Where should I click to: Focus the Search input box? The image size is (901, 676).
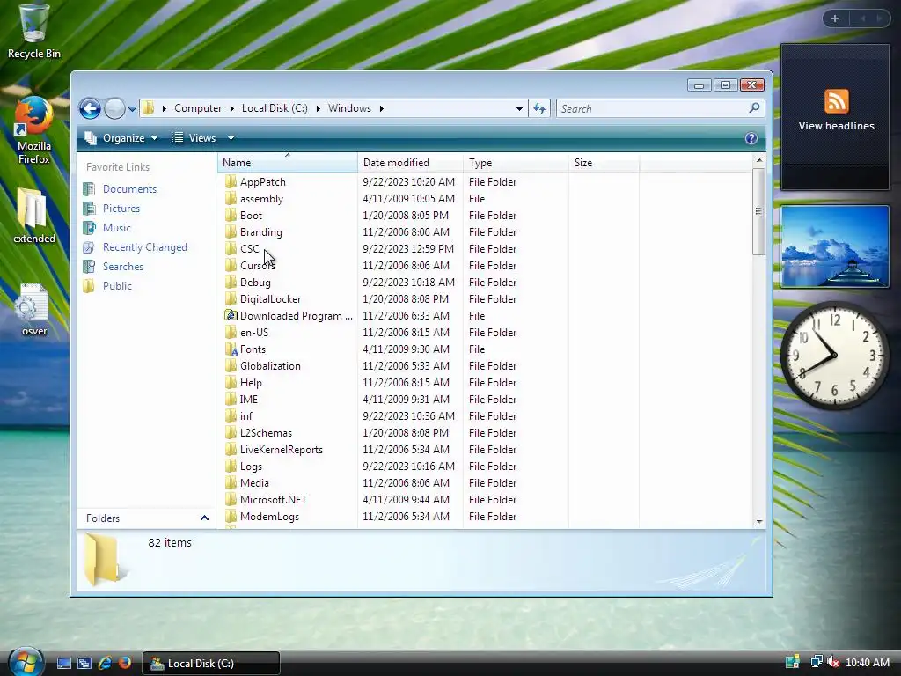[x=654, y=108]
